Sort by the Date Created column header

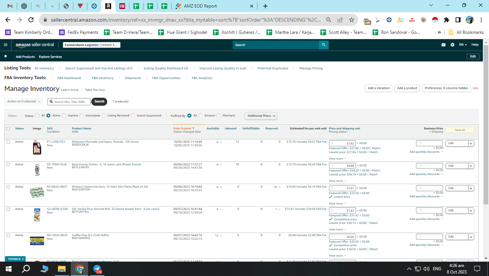pyautogui.click(x=184, y=128)
